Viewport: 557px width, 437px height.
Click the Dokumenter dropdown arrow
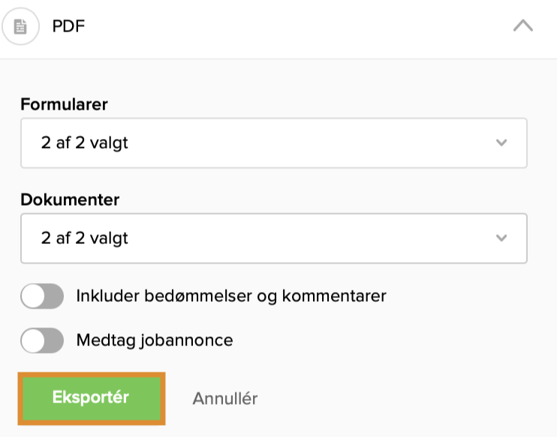[x=501, y=238]
